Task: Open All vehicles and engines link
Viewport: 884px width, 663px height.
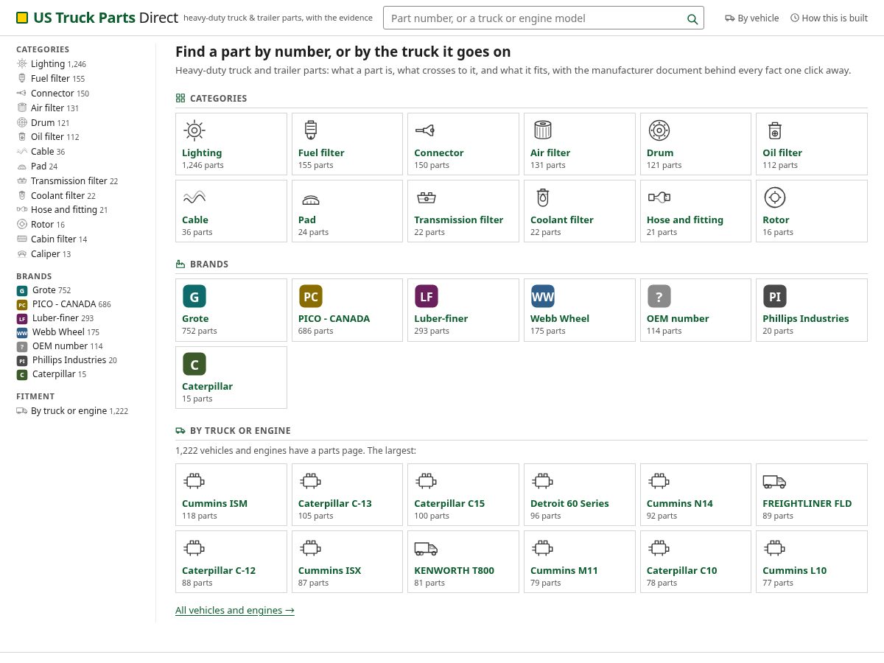Action: (235, 610)
